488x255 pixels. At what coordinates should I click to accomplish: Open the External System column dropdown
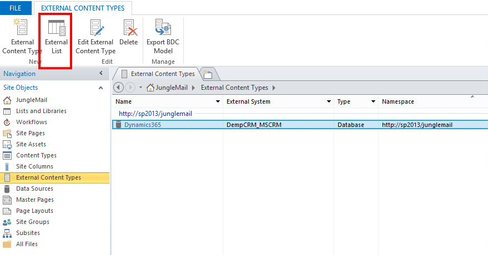(329, 101)
